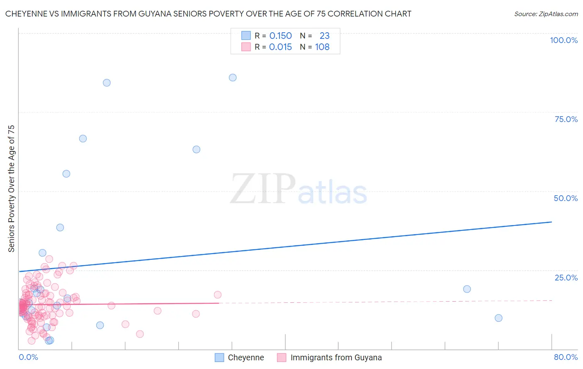
Task: Click the 0.0% x-axis label
Action: point(28,357)
